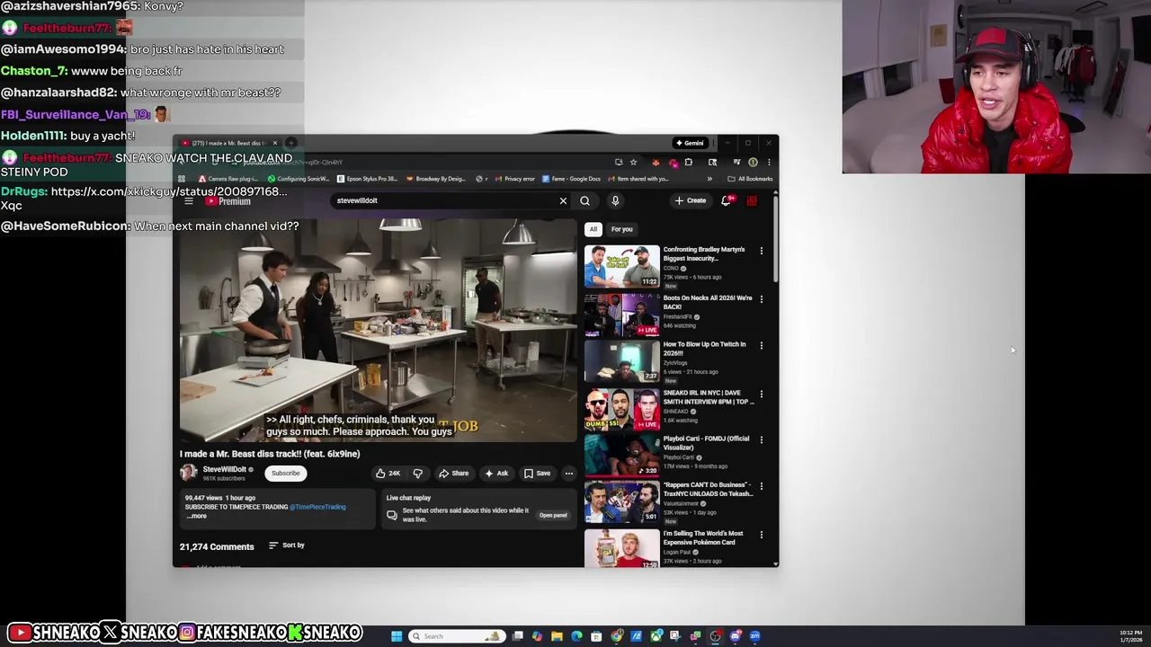Launch Microsoft Edge from the taskbar
1151x647 pixels.
click(x=576, y=636)
